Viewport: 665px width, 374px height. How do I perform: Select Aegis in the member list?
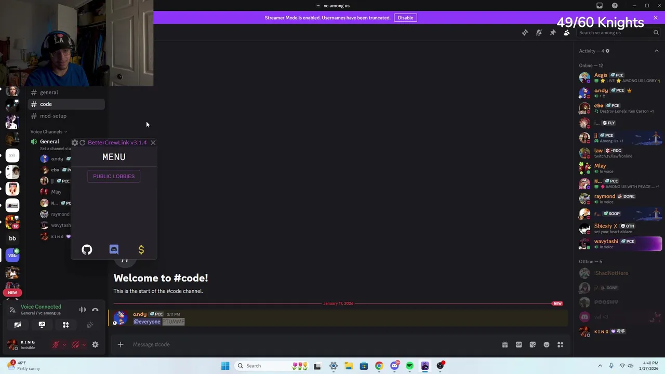click(619, 78)
